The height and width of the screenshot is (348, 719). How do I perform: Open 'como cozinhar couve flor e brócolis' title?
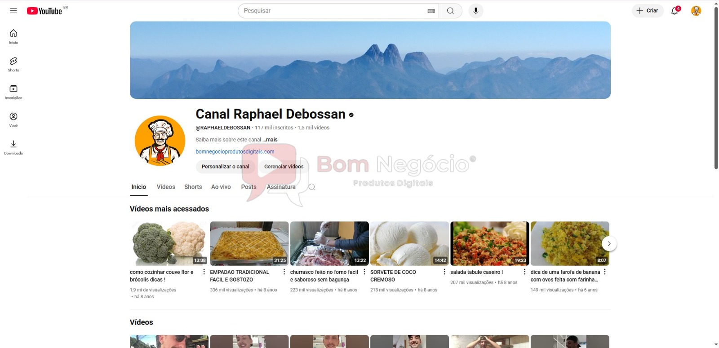pos(162,276)
